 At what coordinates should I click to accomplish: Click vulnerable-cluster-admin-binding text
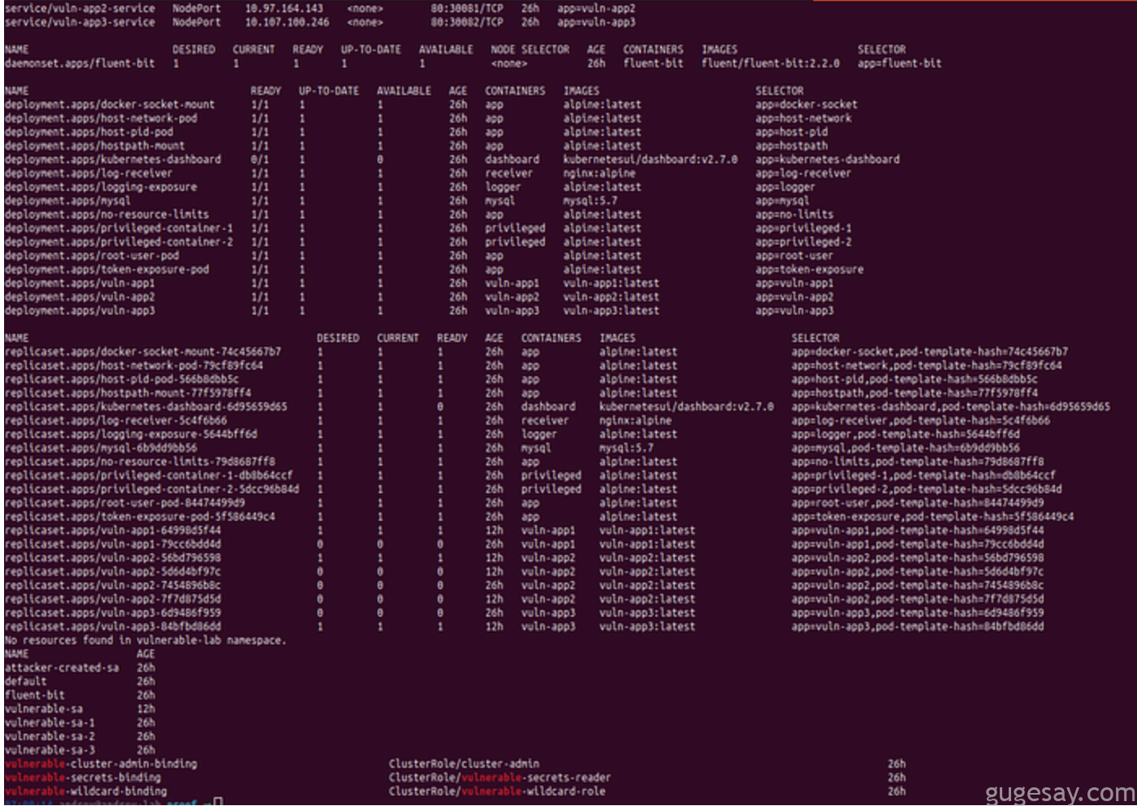click(101, 765)
